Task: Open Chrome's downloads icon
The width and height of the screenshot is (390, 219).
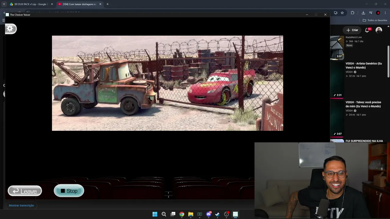Action: (363, 13)
